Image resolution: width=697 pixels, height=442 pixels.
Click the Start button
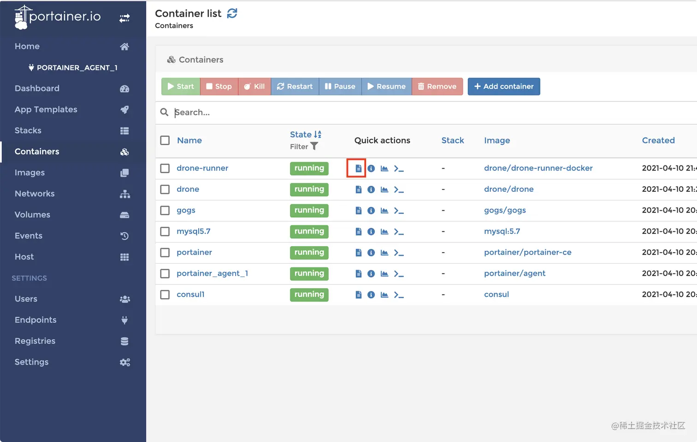181,86
